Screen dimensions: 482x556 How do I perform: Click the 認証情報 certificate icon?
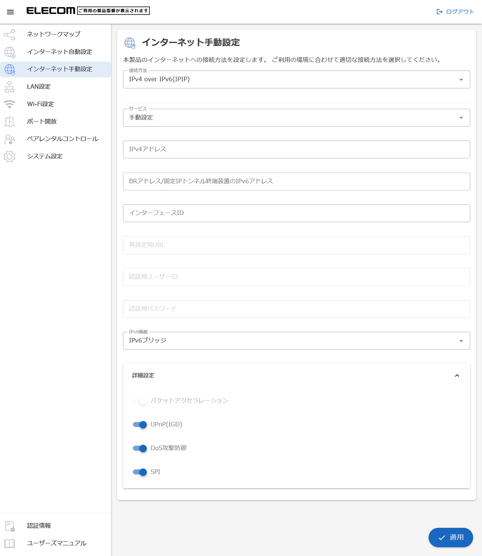10,526
